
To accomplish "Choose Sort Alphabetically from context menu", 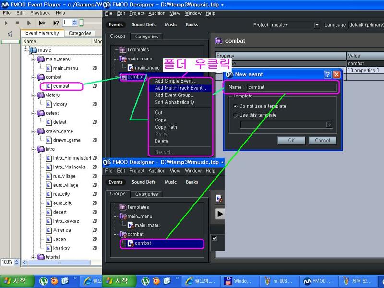I will (x=180, y=102).
